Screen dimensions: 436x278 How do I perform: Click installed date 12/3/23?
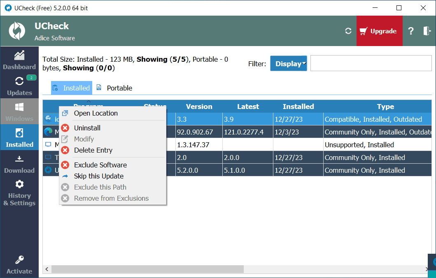[298, 132]
